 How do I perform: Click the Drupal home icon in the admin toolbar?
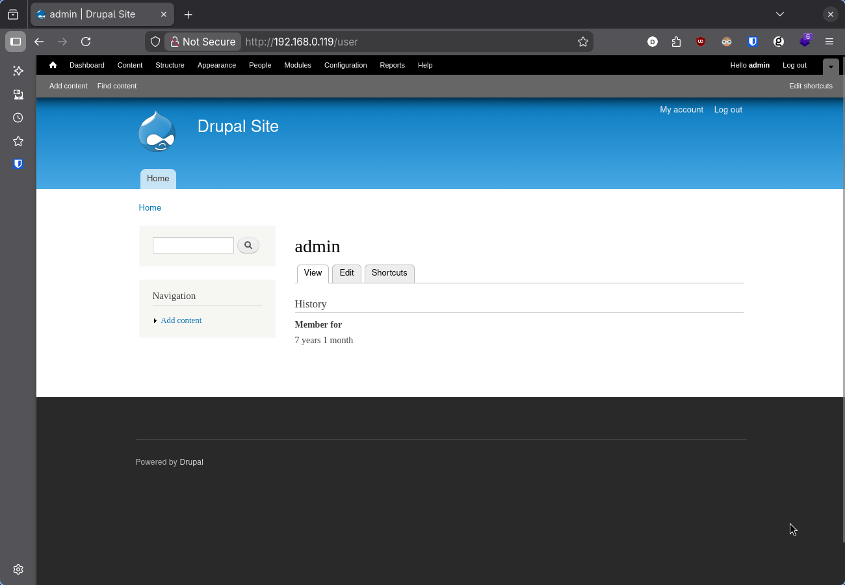[x=53, y=65]
